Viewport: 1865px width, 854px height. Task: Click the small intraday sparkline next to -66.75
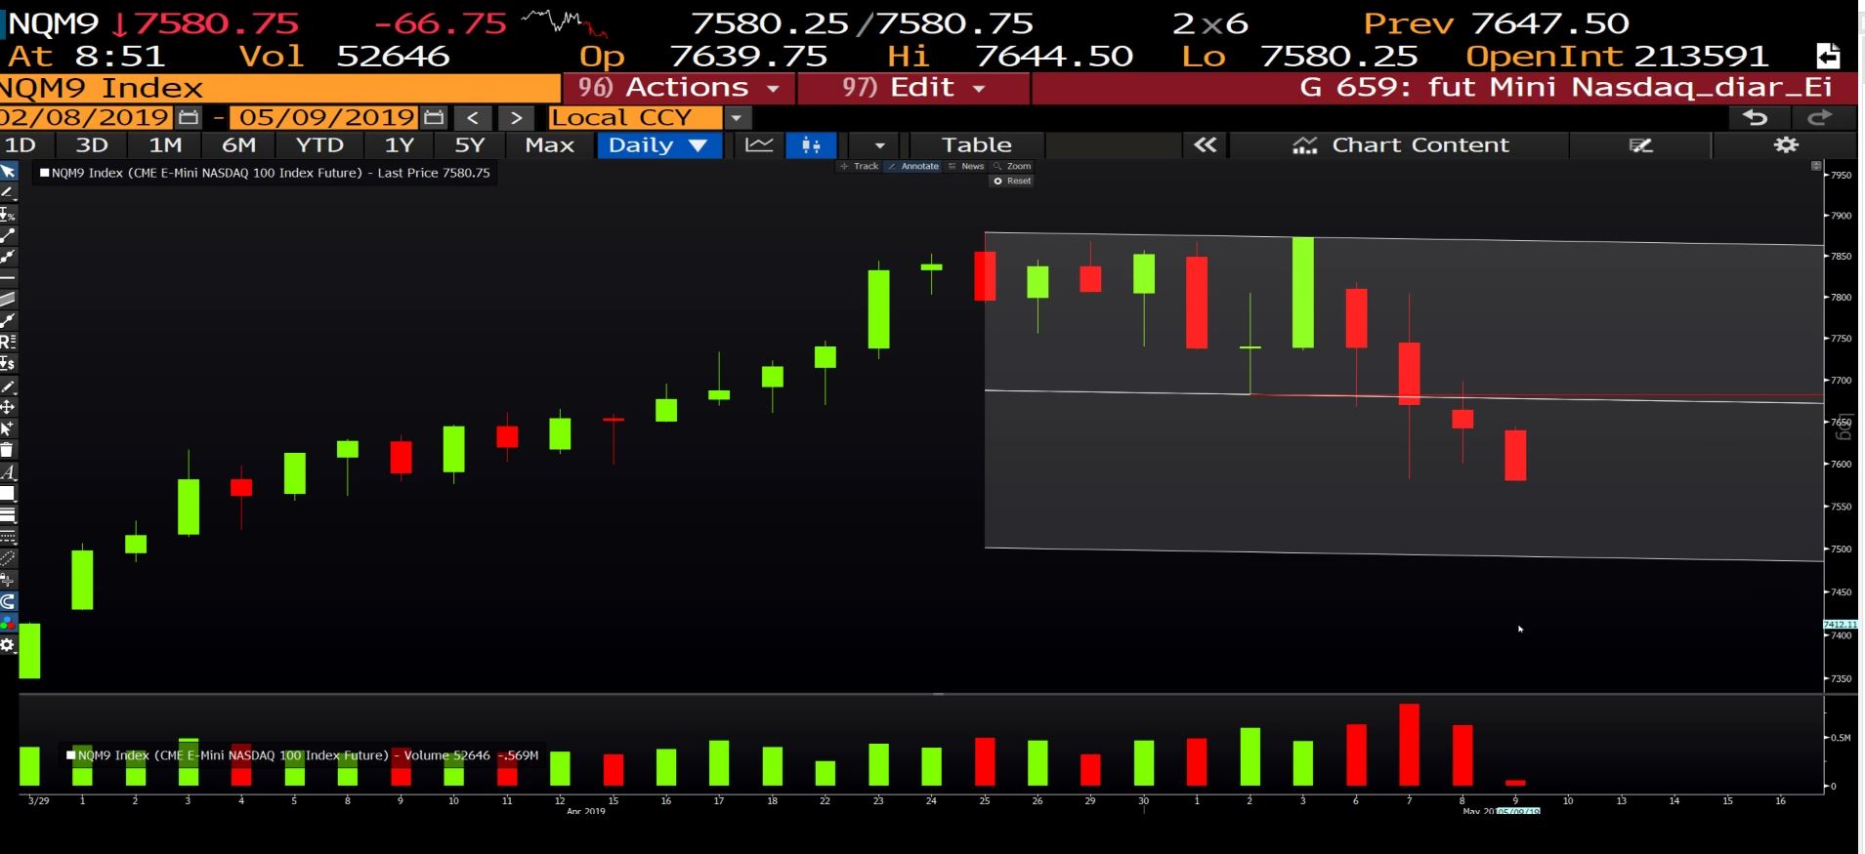pyautogui.click(x=563, y=21)
